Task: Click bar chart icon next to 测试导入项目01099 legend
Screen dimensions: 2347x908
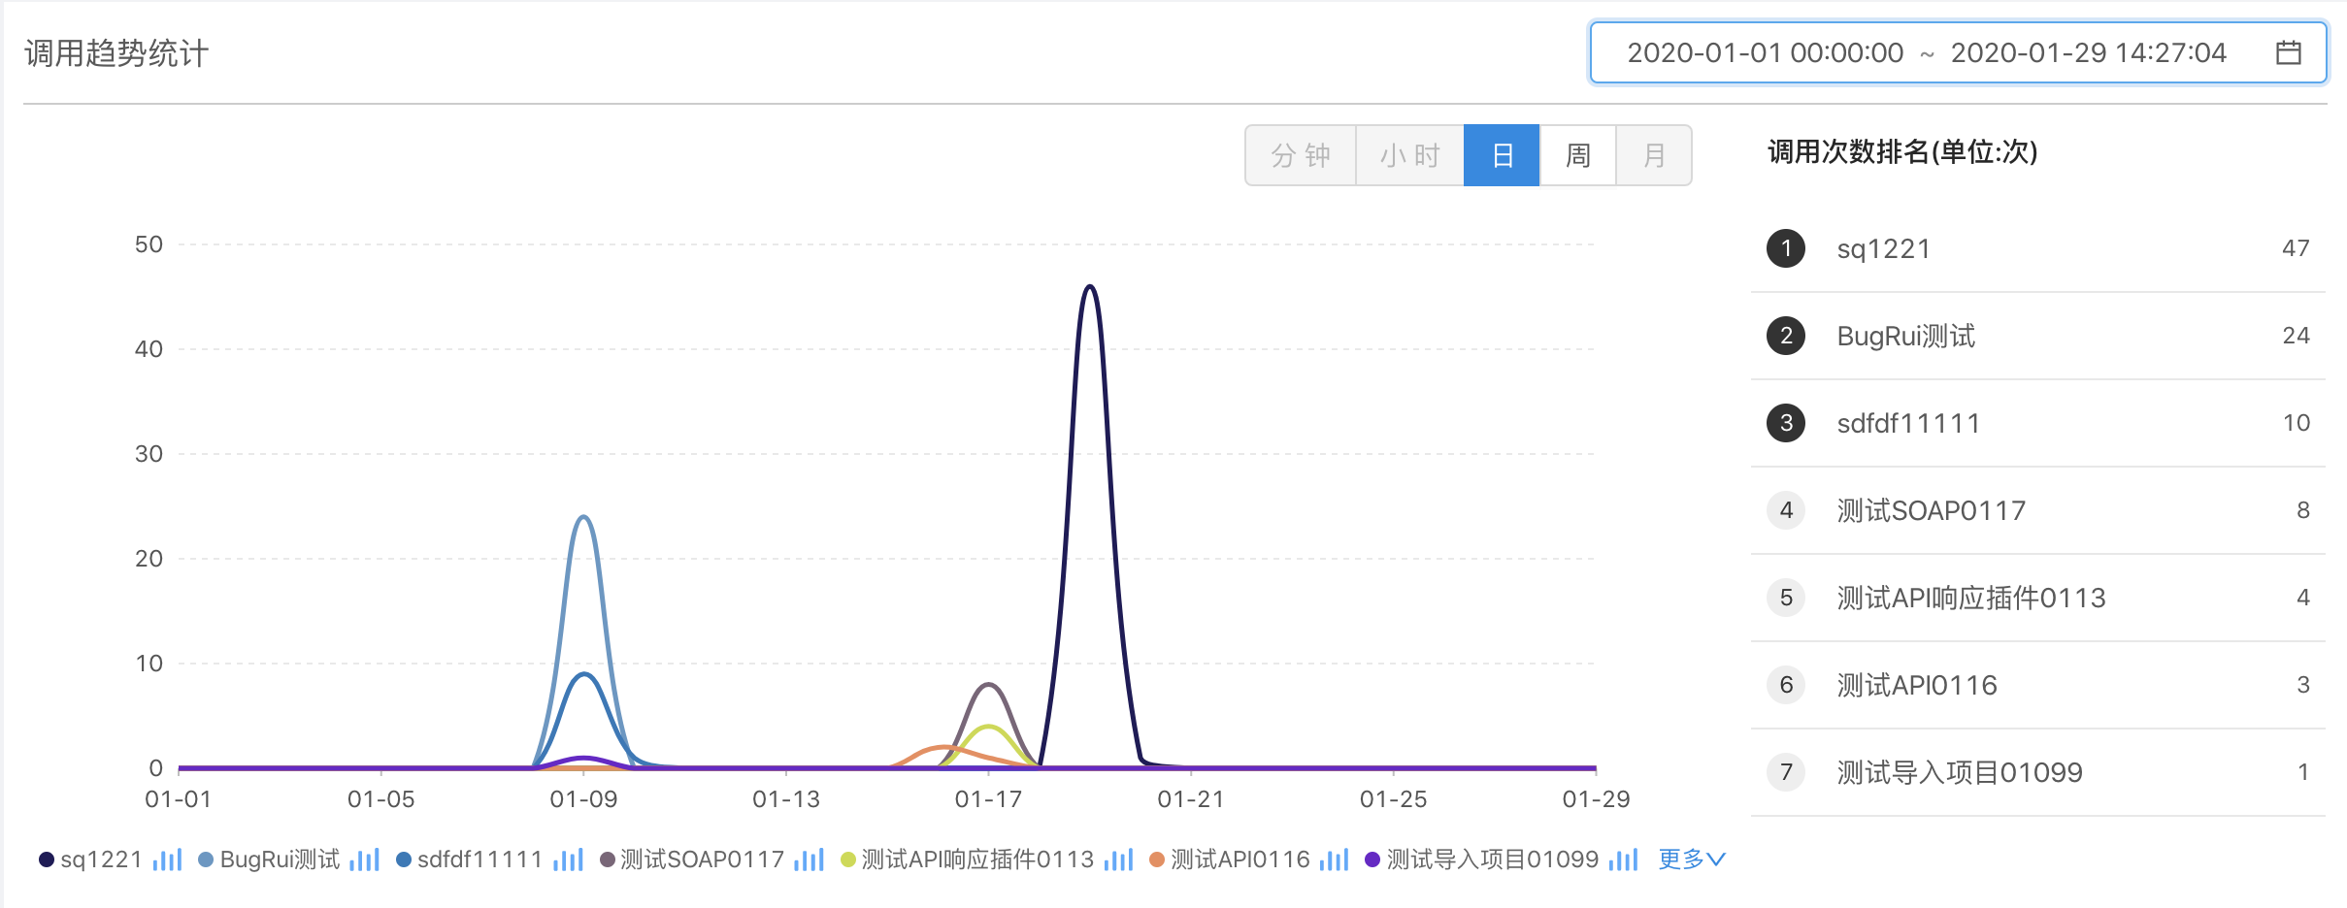Action: (1623, 859)
